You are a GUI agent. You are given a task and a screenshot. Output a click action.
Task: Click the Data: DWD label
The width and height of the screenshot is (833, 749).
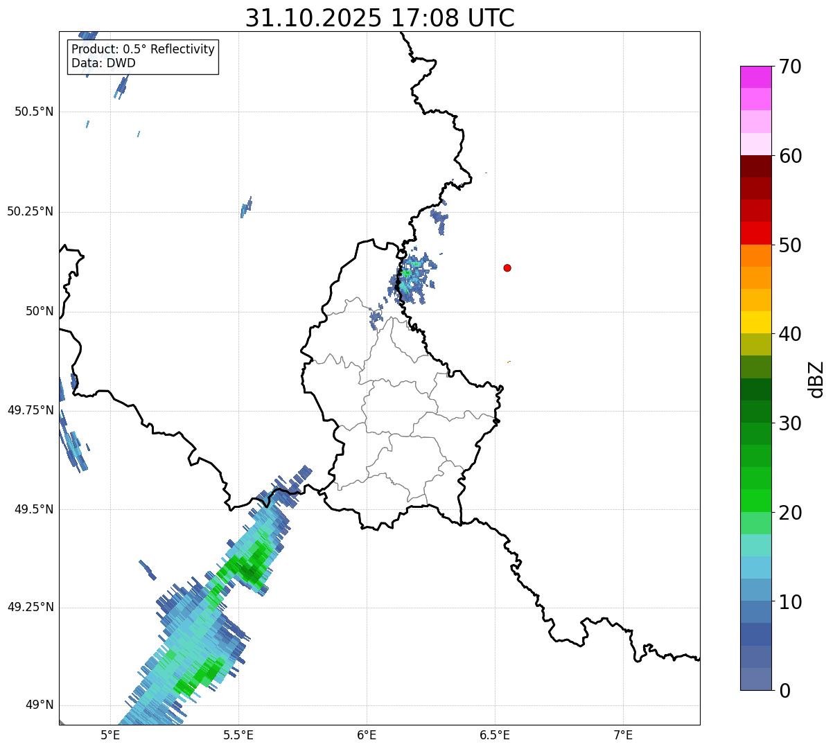[x=103, y=63]
